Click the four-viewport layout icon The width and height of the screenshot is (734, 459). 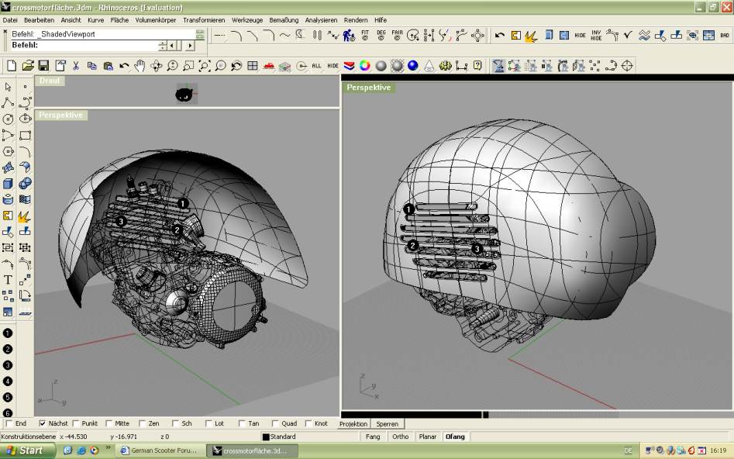click(253, 66)
